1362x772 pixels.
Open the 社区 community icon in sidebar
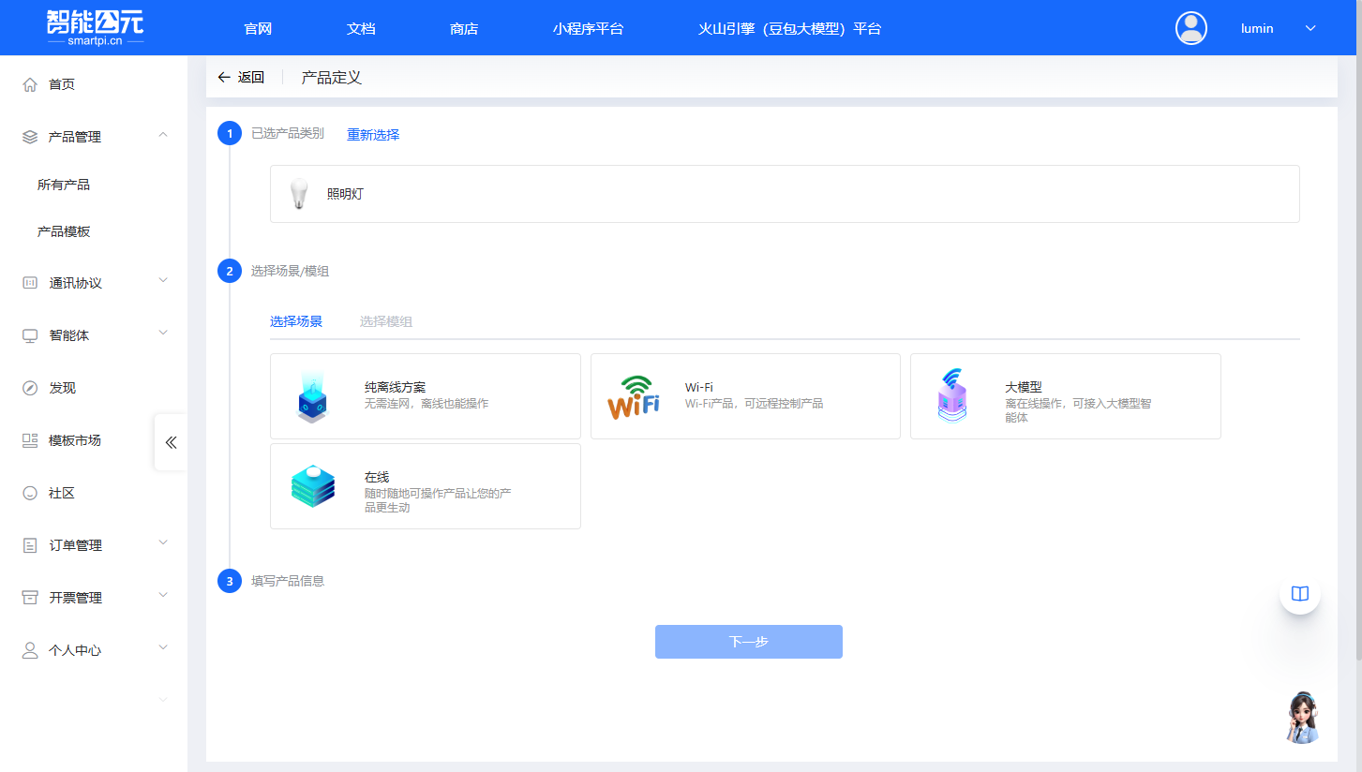[x=29, y=491]
